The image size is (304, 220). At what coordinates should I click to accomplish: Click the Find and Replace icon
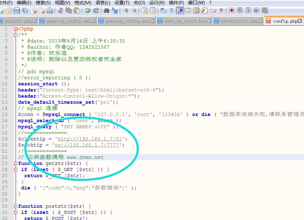[x=115, y=11]
